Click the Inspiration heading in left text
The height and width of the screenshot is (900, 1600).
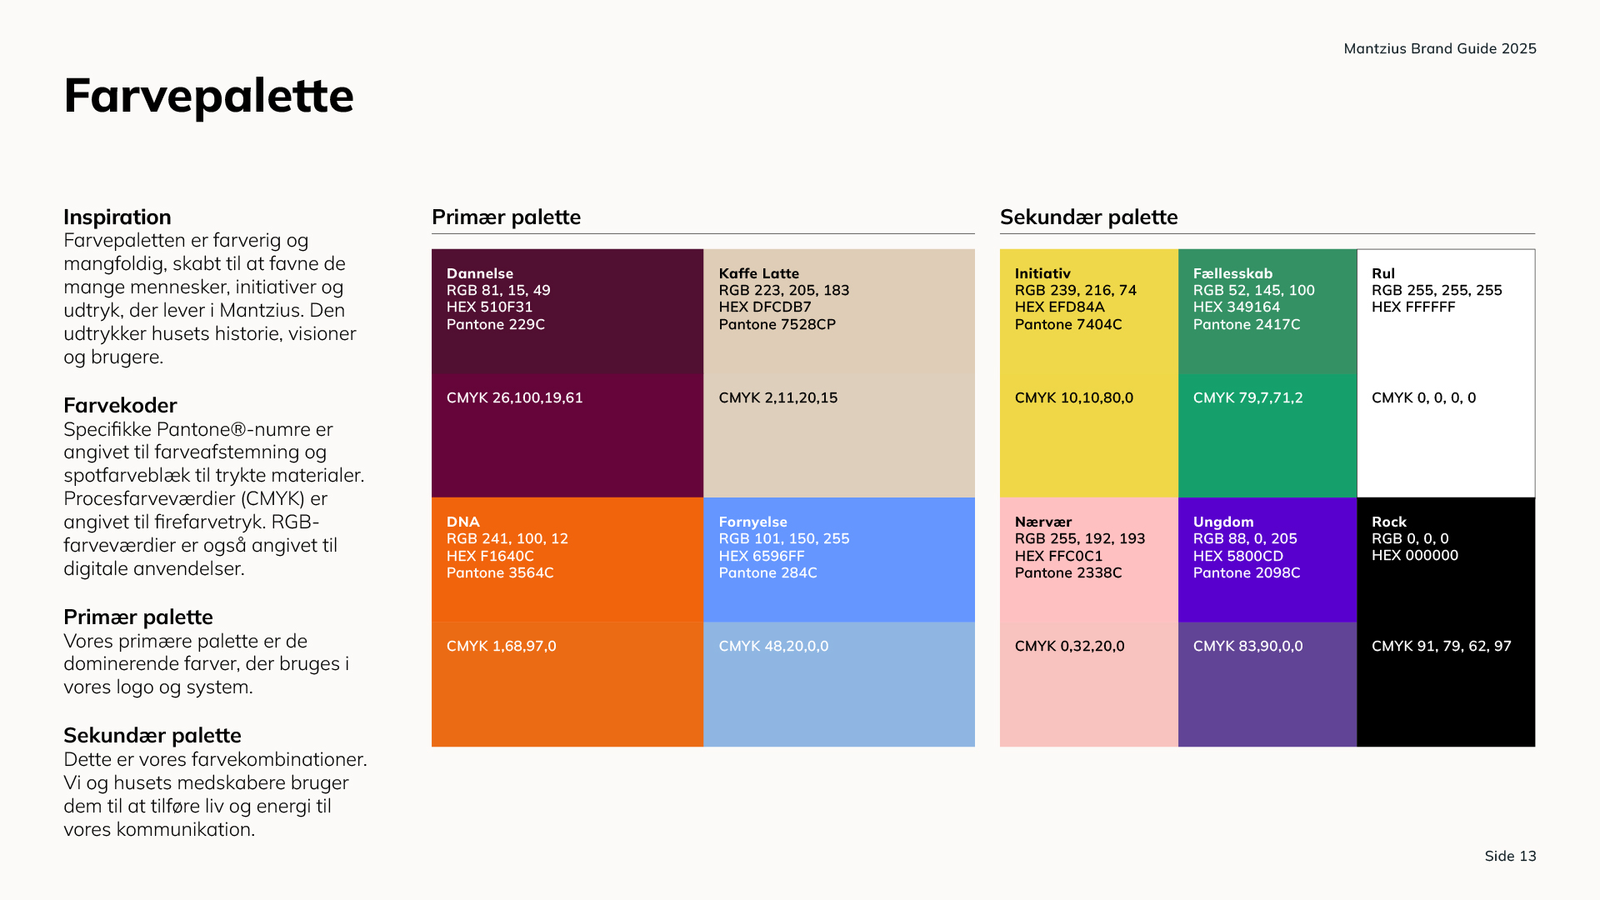click(x=117, y=217)
